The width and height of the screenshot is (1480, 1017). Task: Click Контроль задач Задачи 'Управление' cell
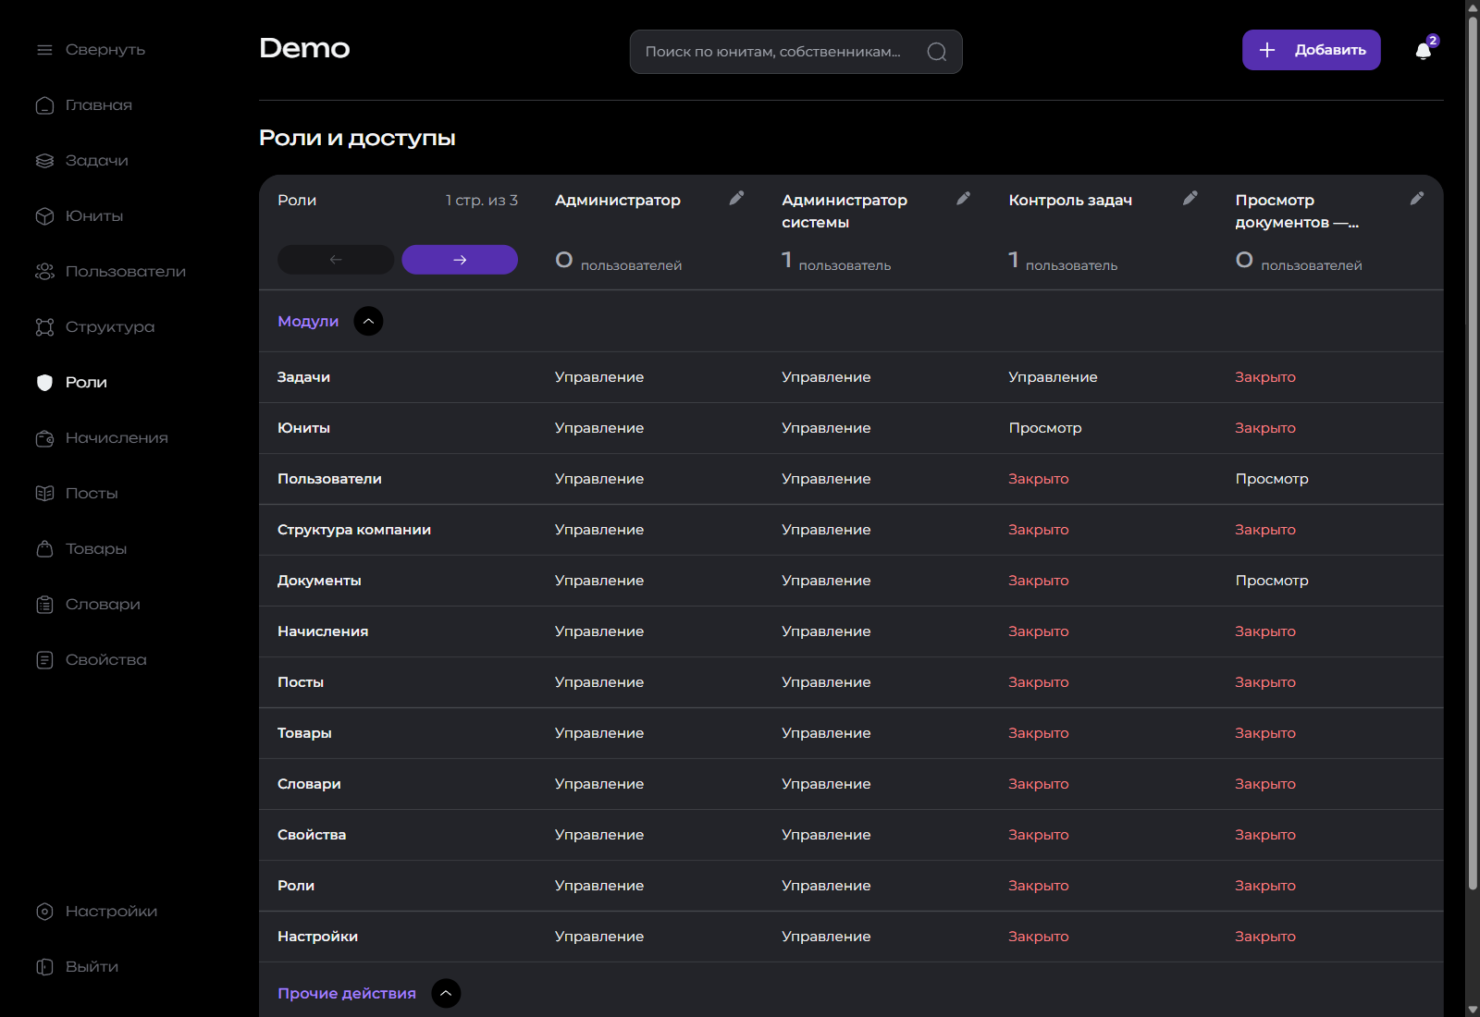coord(1053,377)
